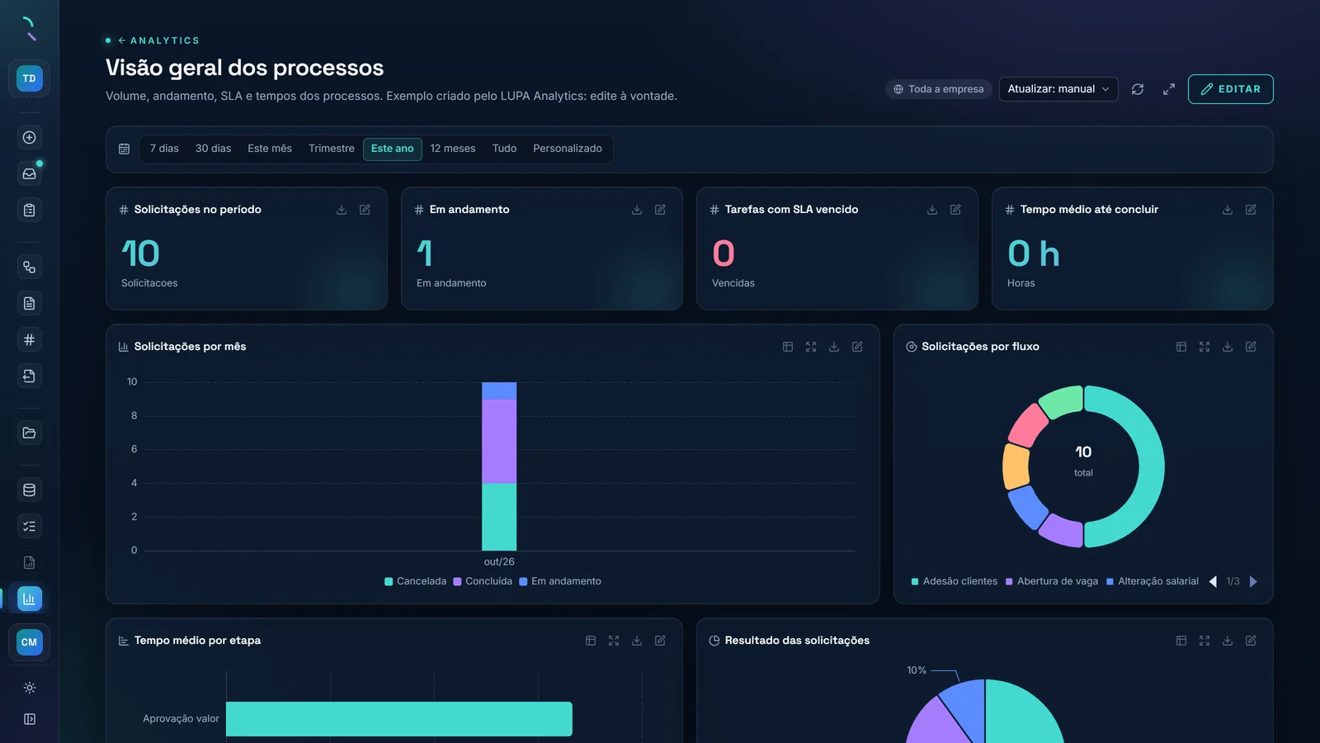Toggle the Abertura de vaga legend item
Image resolution: width=1320 pixels, height=743 pixels.
click(x=1052, y=581)
